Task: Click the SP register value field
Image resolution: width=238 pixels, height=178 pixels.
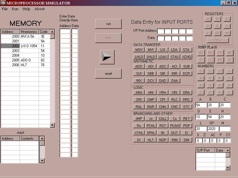Action: [212, 129]
